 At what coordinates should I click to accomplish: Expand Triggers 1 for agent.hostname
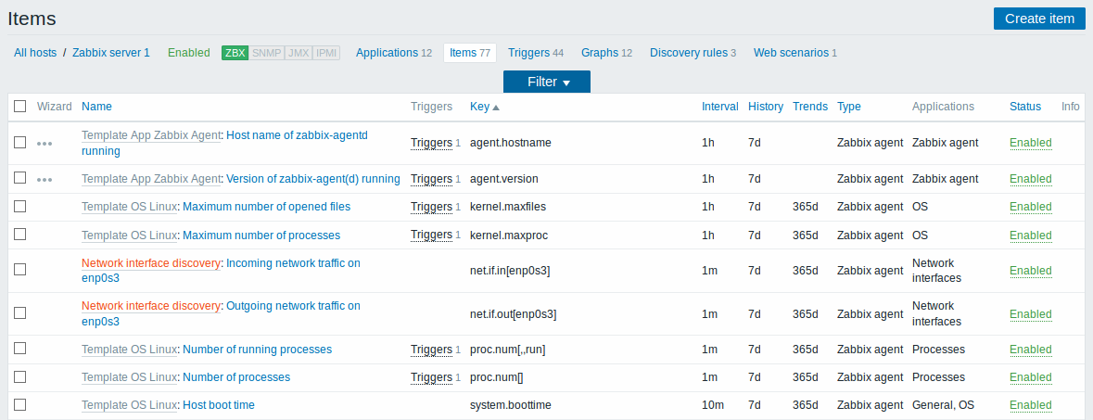pos(431,143)
